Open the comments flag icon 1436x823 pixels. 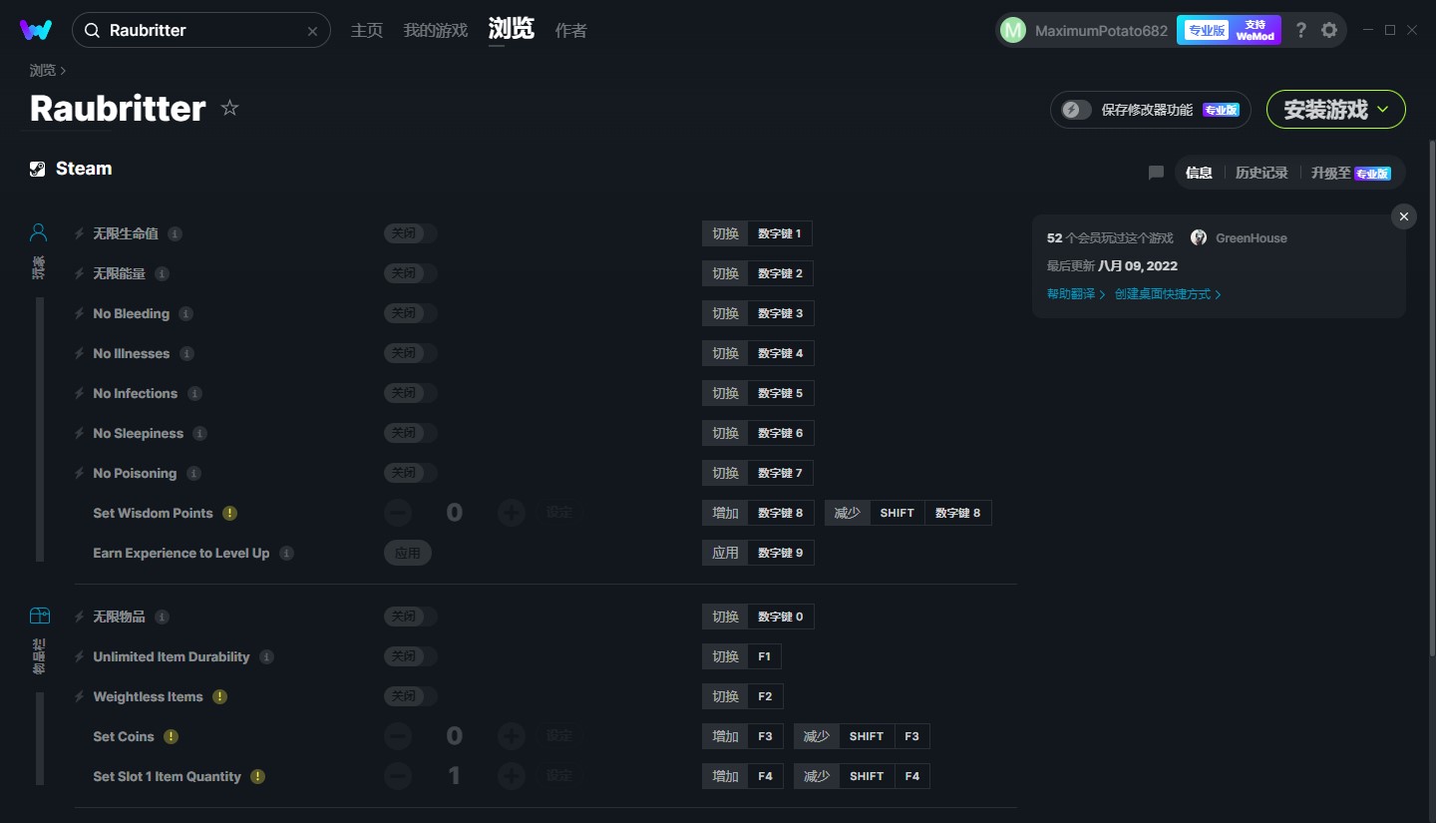pyautogui.click(x=1156, y=173)
